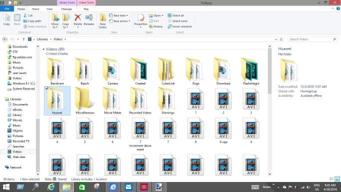Switch to large icons view in status bar
This screenshot has height=192, width=341.
click(337, 179)
